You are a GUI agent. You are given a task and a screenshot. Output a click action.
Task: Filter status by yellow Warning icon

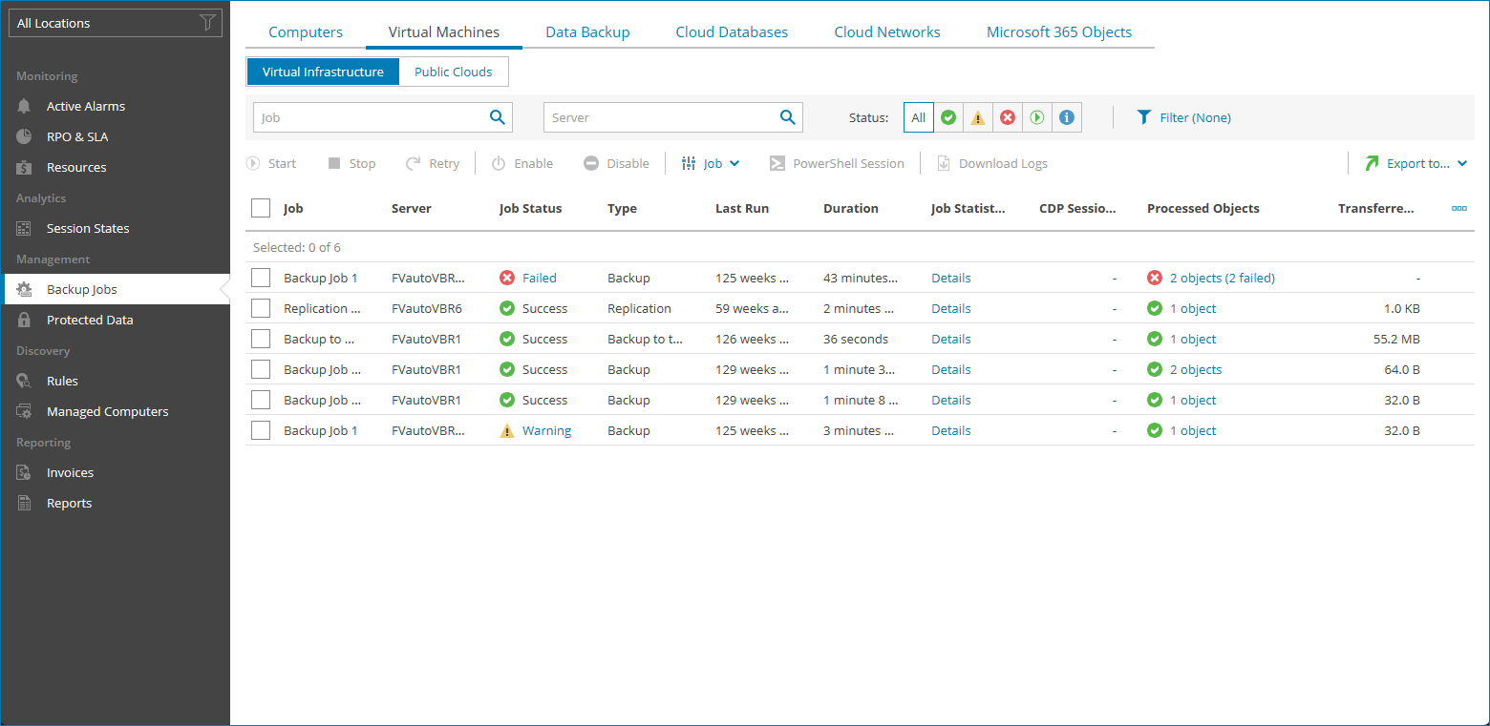click(978, 117)
